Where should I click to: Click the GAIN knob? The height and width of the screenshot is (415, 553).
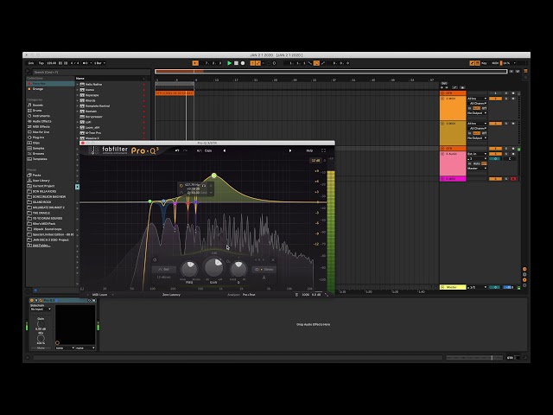(x=213, y=267)
